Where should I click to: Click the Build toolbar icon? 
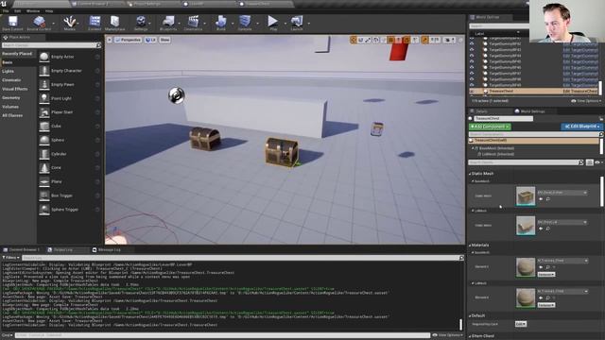click(x=220, y=21)
